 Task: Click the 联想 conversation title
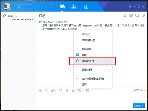(x=42, y=16)
